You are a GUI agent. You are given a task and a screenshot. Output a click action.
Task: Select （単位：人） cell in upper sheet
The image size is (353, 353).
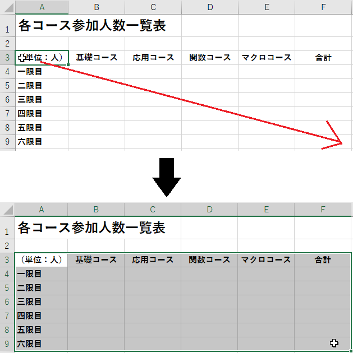click(42, 58)
